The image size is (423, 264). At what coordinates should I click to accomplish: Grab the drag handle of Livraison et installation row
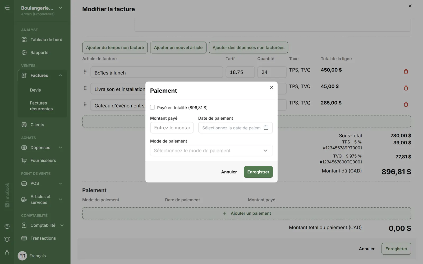[85, 88]
